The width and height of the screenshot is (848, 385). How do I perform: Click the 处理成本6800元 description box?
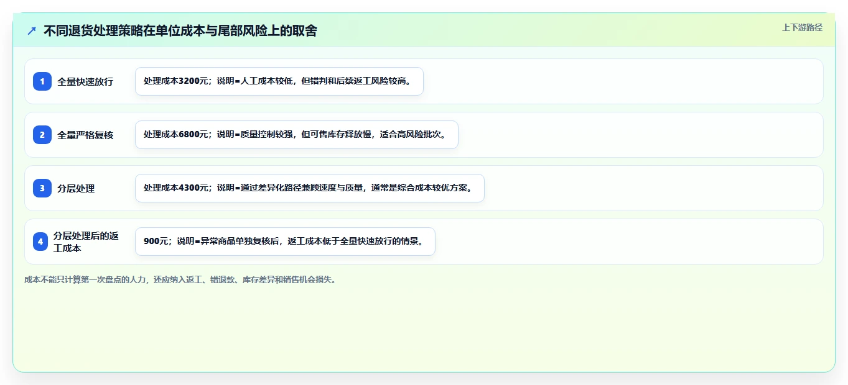(297, 135)
